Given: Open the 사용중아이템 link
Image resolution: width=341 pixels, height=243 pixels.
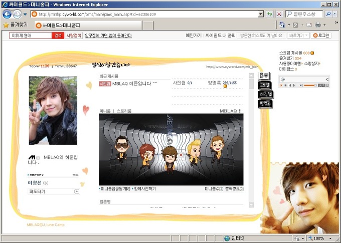Looking at the screenshot, I should 290,63.
